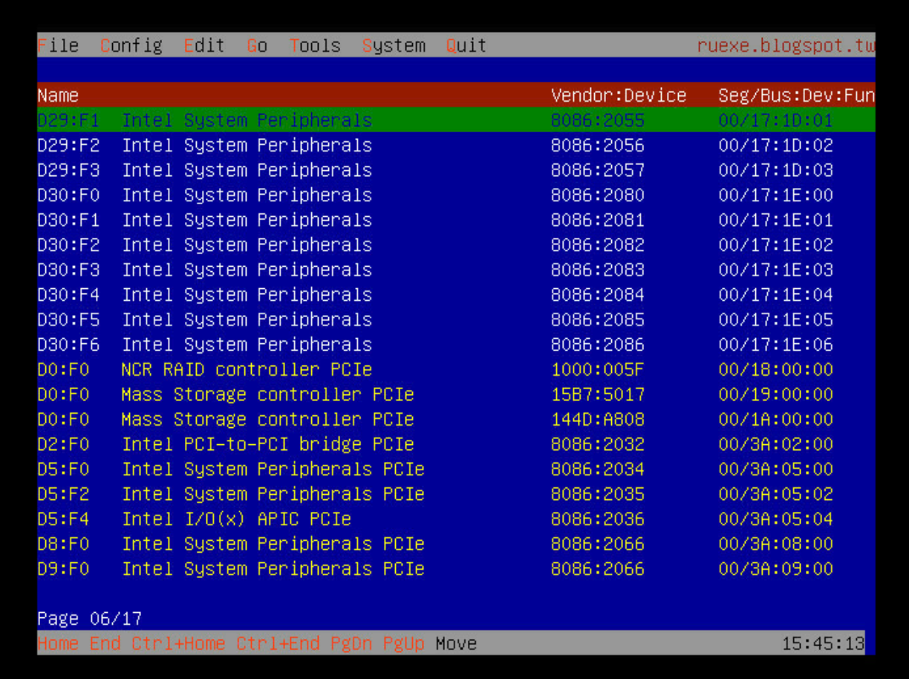Image resolution: width=909 pixels, height=679 pixels.
Task: Click the Quit menu item
Action: [x=466, y=45]
